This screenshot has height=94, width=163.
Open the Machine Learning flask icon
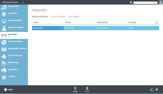tap(4, 28)
